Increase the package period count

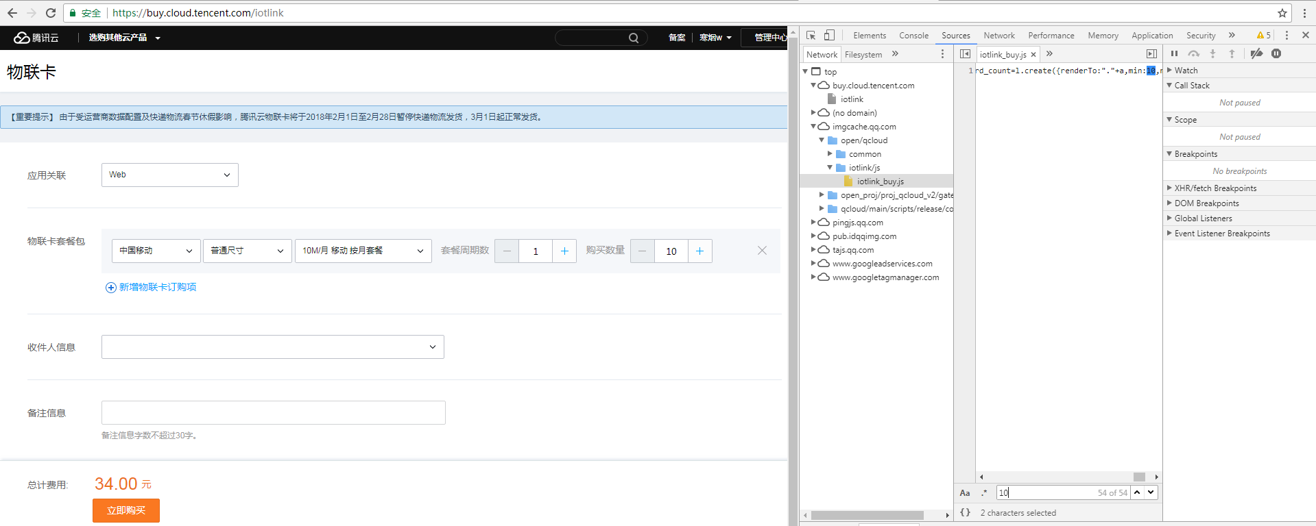click(x=564, y=251)
